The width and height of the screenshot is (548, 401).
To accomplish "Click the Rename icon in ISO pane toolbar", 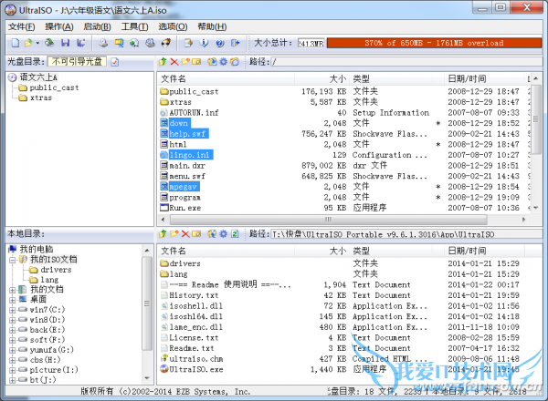I will pos(196,62).
